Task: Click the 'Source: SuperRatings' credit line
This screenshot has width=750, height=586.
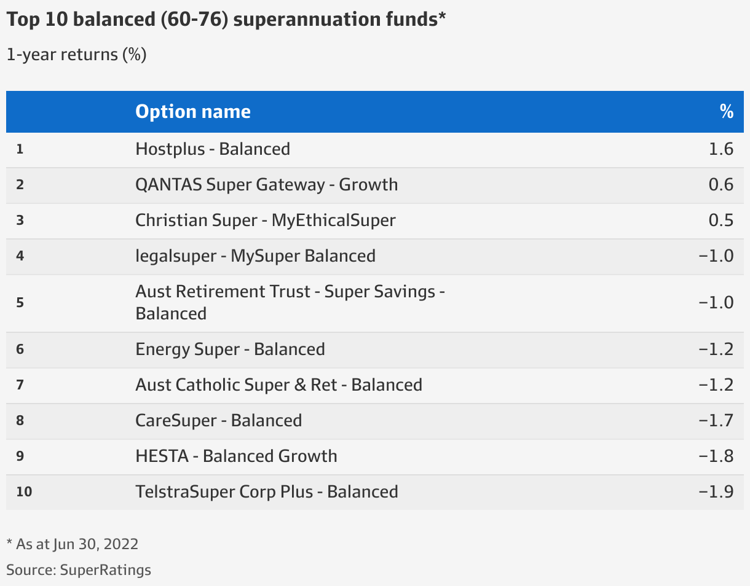Action: click(x=79, y=570)
